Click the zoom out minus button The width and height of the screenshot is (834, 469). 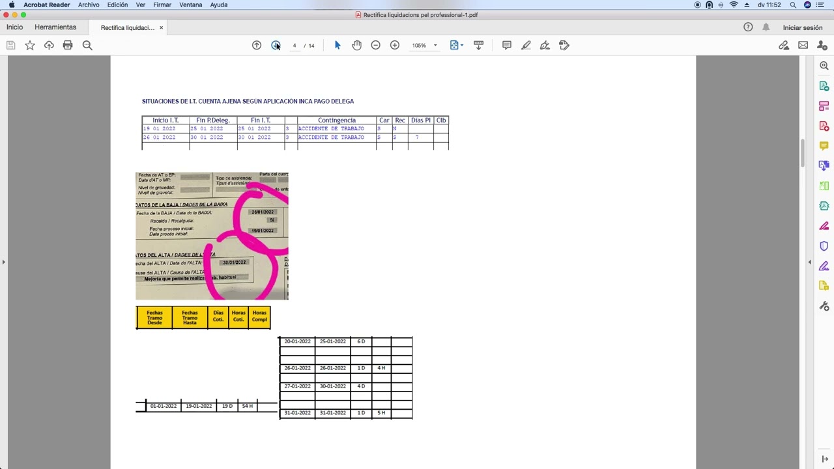coord(375,45)
